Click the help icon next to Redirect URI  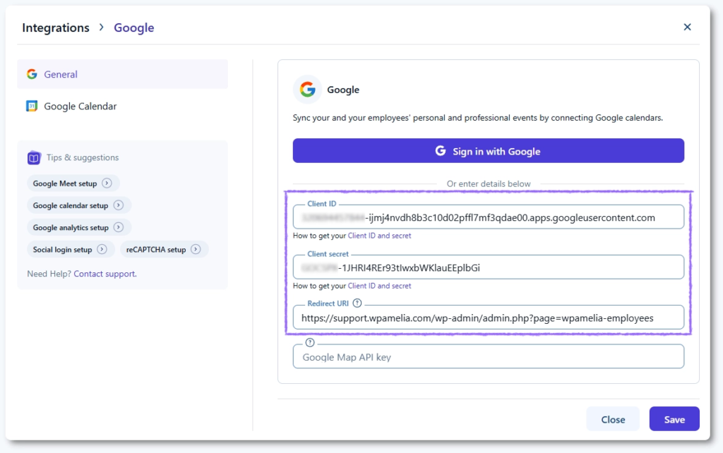click(x=357, y=303)
